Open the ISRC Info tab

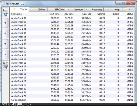pos(57,10)
